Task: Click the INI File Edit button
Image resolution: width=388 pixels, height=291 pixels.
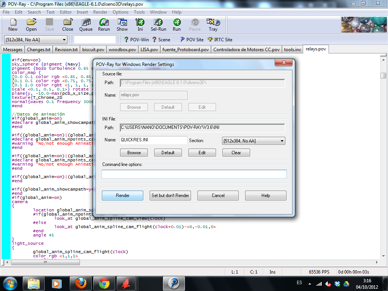Action: (x=202, y=153)
